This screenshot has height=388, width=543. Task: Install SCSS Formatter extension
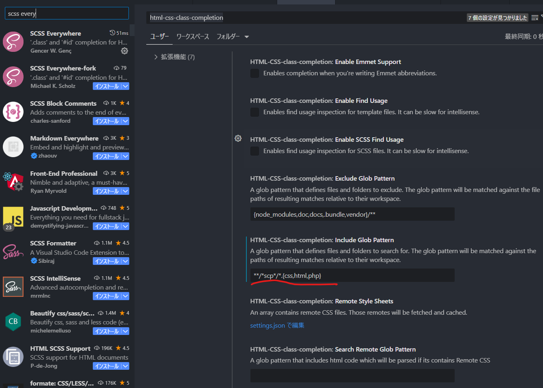pos(107,261)
